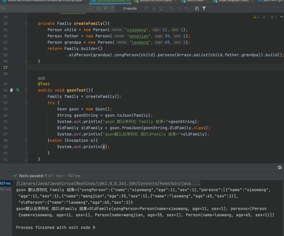Click the fold end marker on line 40
Image resolution: width=284 pixels, height=236 pixels.
point(26,153)
